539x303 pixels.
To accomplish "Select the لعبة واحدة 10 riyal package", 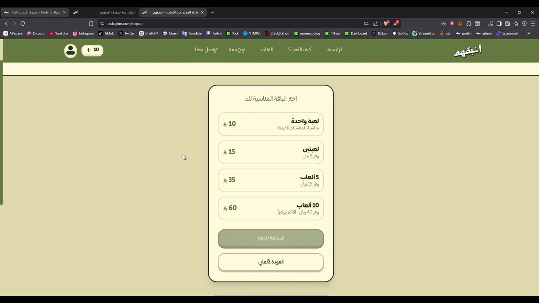I will pyautogui.click(x=271, y=124).
